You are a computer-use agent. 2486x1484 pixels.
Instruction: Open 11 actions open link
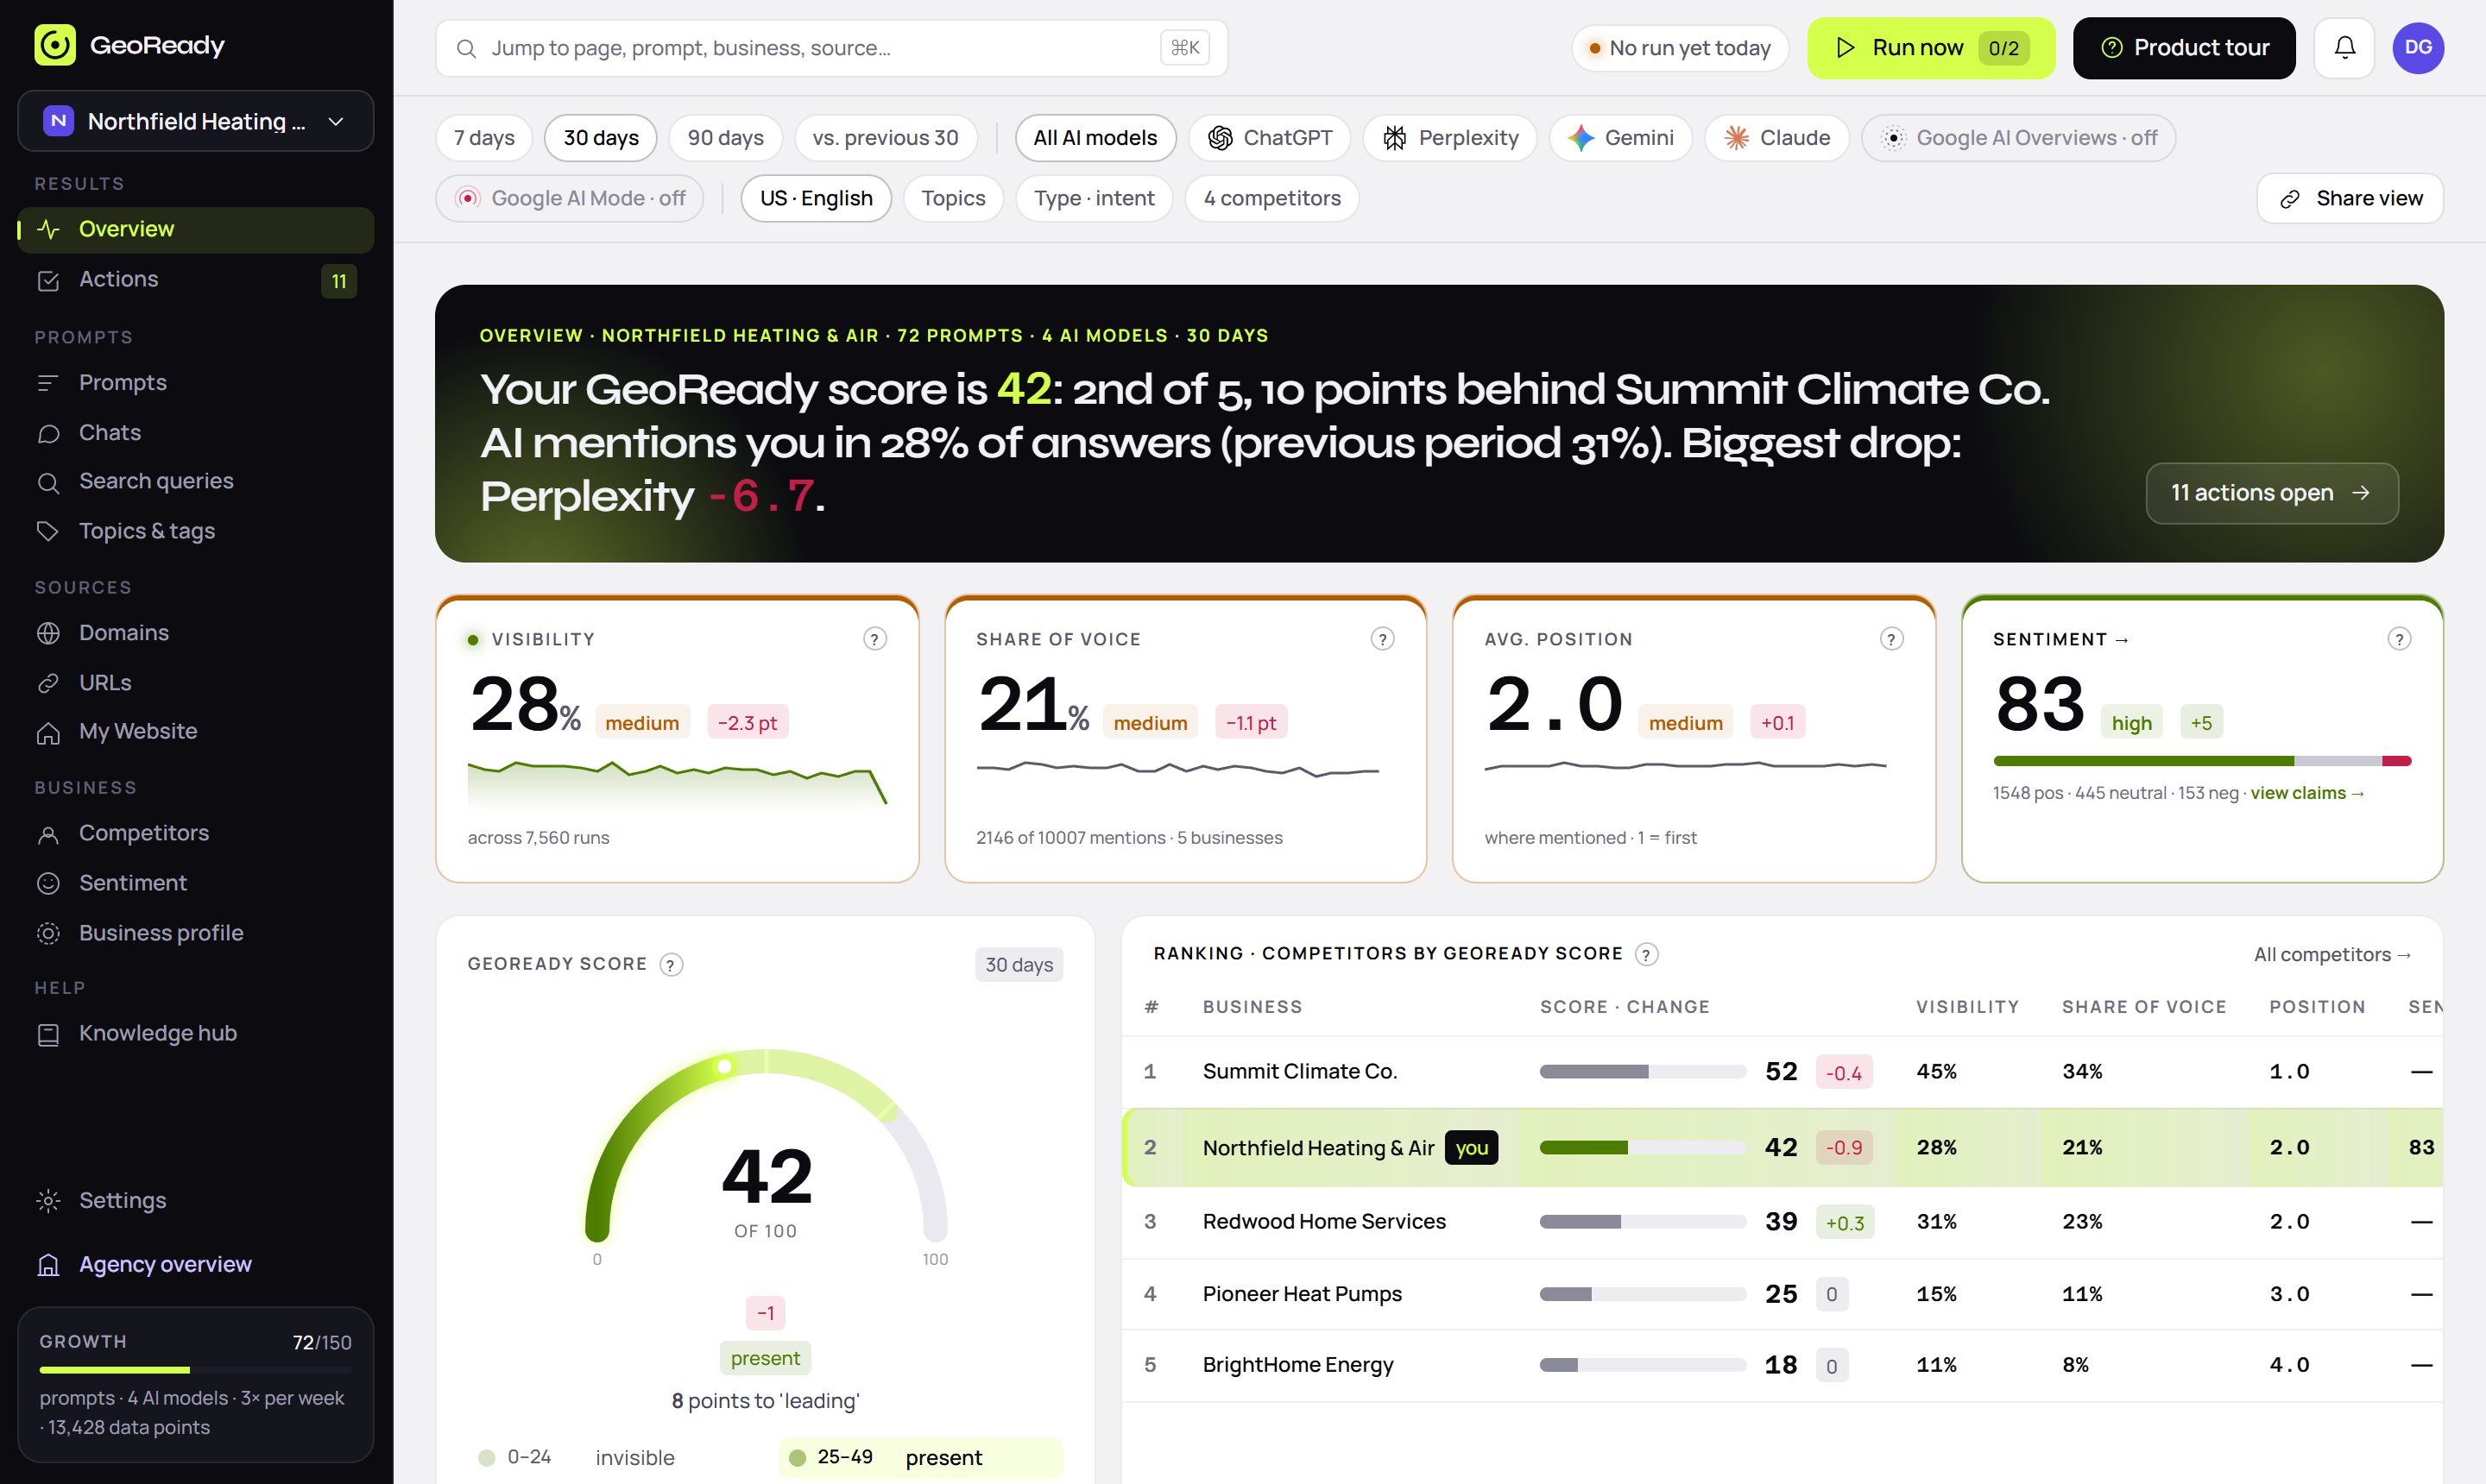point(2271,493)
